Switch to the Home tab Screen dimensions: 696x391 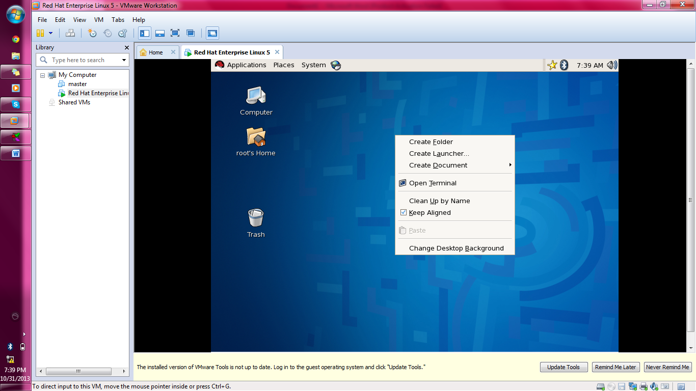(x=156, y=52)
